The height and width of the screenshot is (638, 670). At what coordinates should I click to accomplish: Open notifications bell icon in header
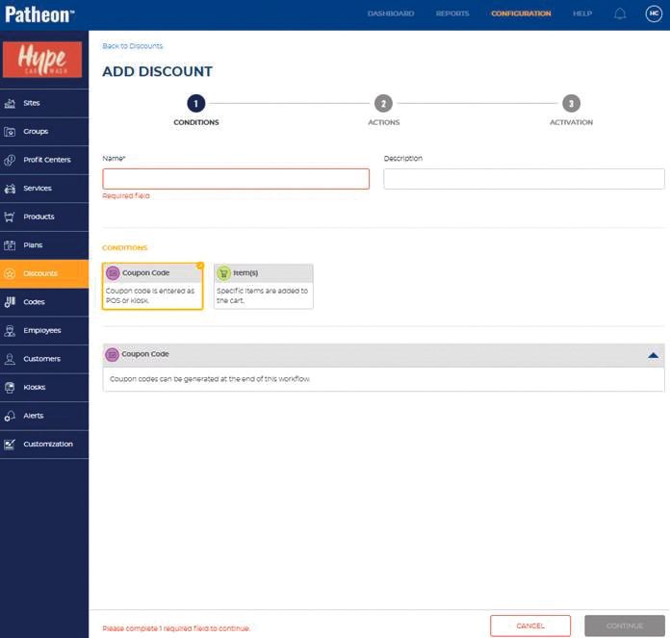tap(620, 13)
